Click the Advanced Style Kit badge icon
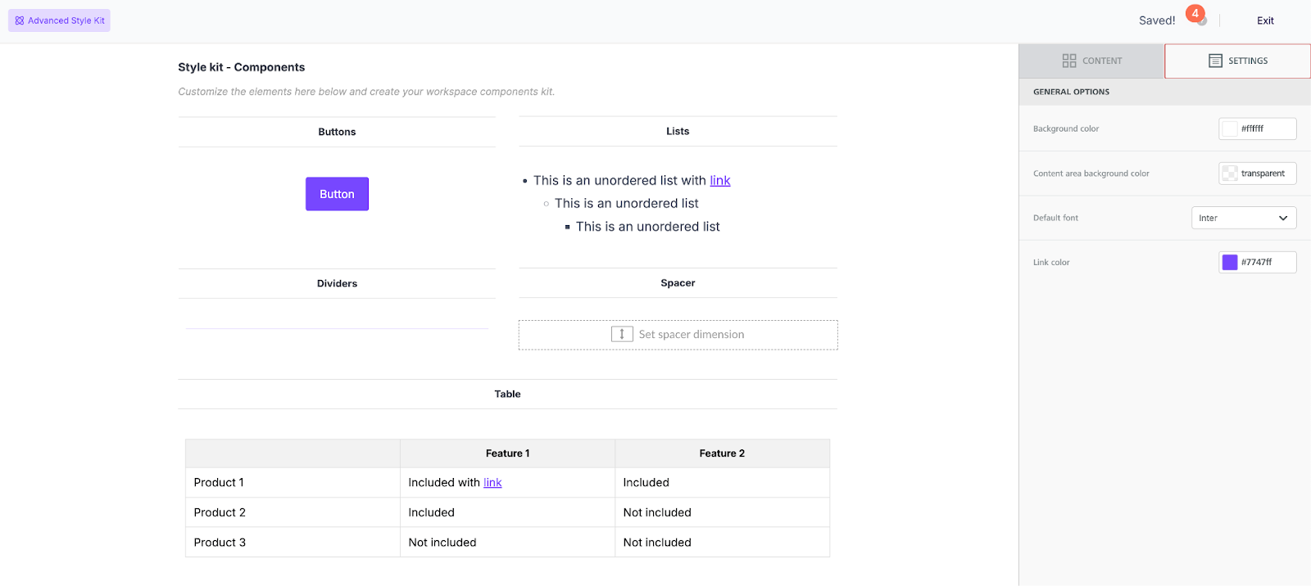Screen dimensions: 1311x586 (20, 20)
